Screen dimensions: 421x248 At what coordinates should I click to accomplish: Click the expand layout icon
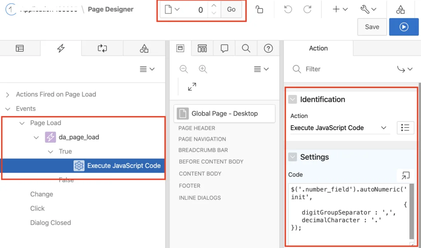192,87
